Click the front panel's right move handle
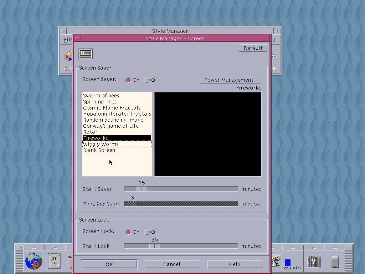Screen dimensions: 365x274 pos(349,262)
